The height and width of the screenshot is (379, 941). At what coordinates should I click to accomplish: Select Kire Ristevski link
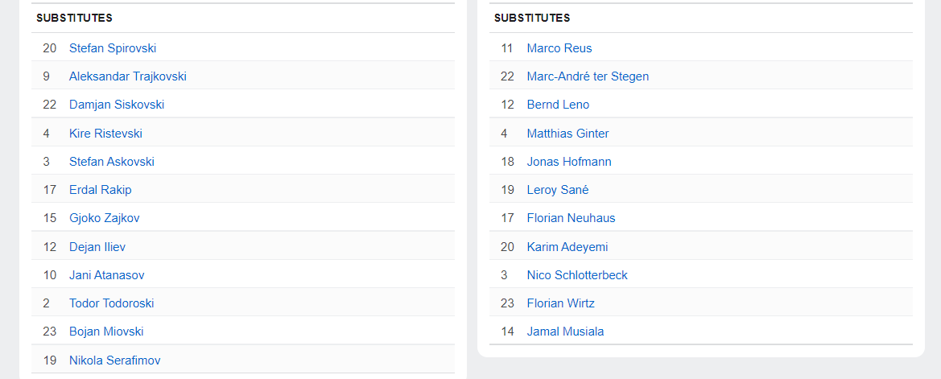click(105, 134)
